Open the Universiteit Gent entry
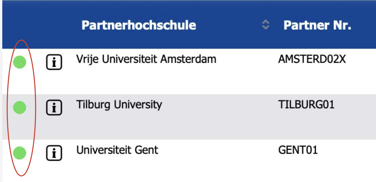This screenshot has width=376, height=182. (117, 150)
